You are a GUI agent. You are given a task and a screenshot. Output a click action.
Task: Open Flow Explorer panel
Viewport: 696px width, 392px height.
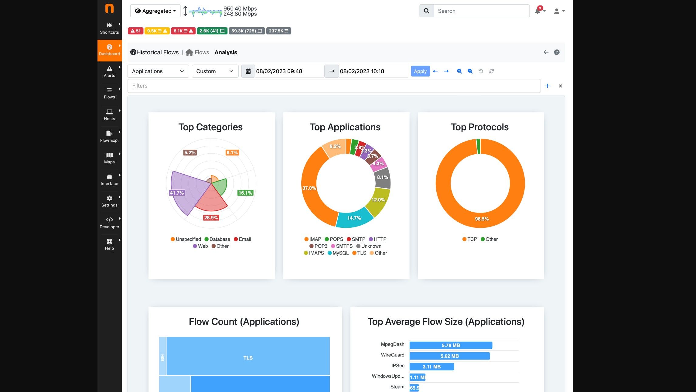[x=109, y=136]
